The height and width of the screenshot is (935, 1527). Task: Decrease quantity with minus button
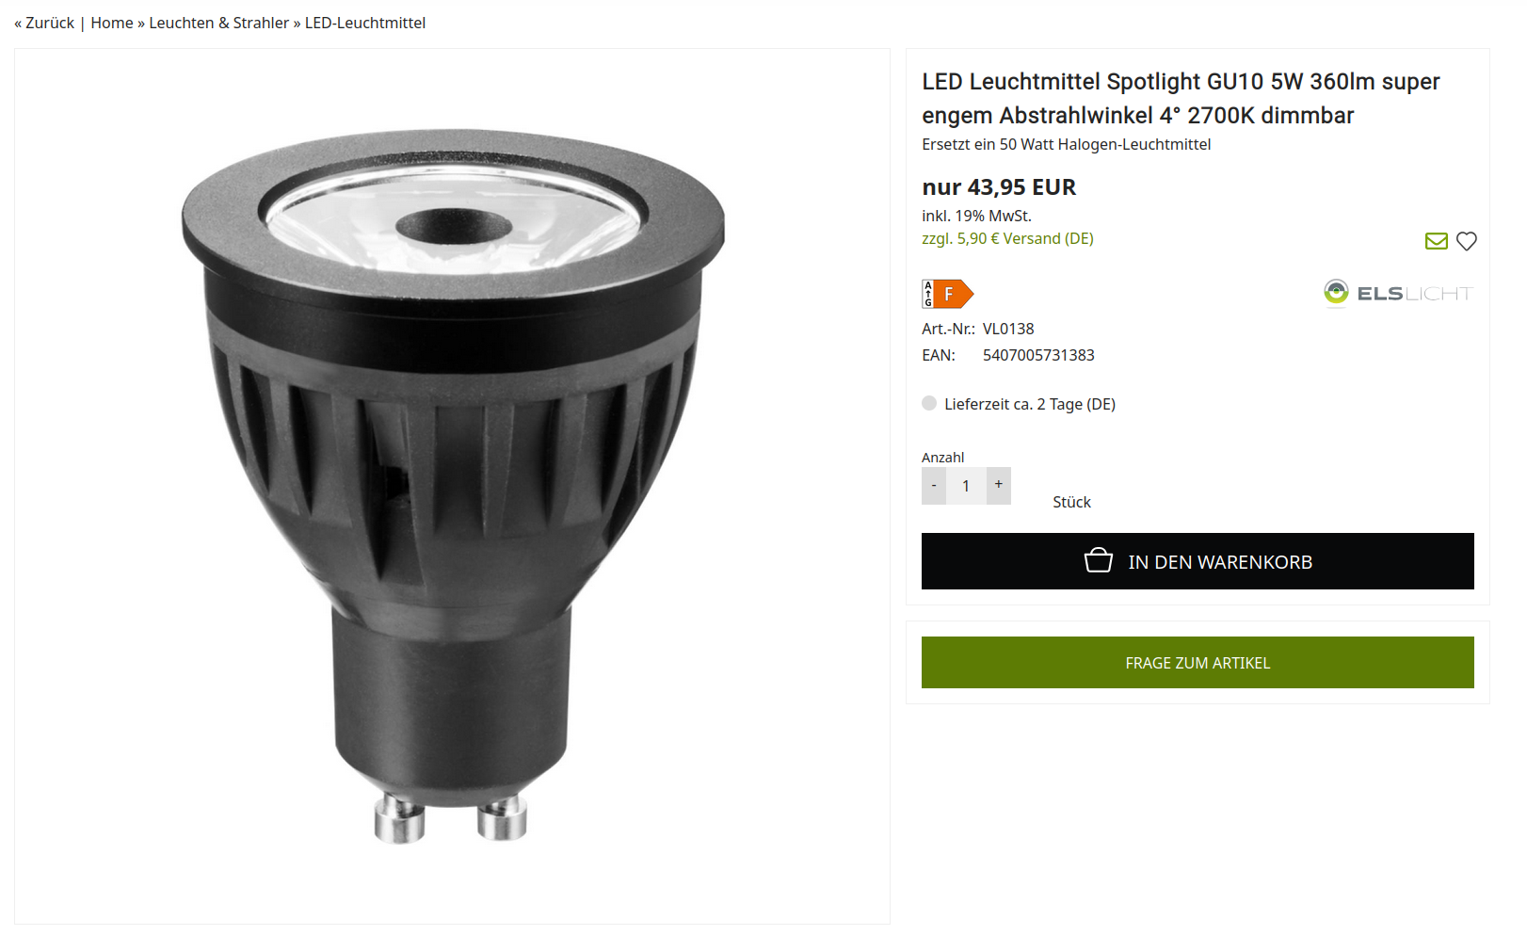934,486
